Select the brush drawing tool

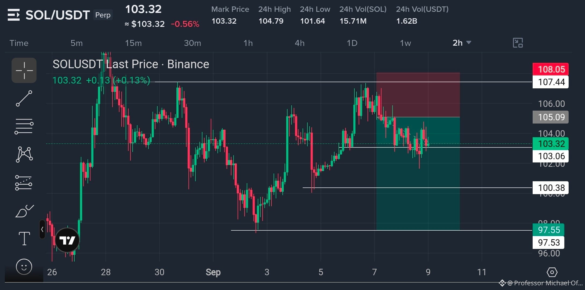(x=24, y=211)
